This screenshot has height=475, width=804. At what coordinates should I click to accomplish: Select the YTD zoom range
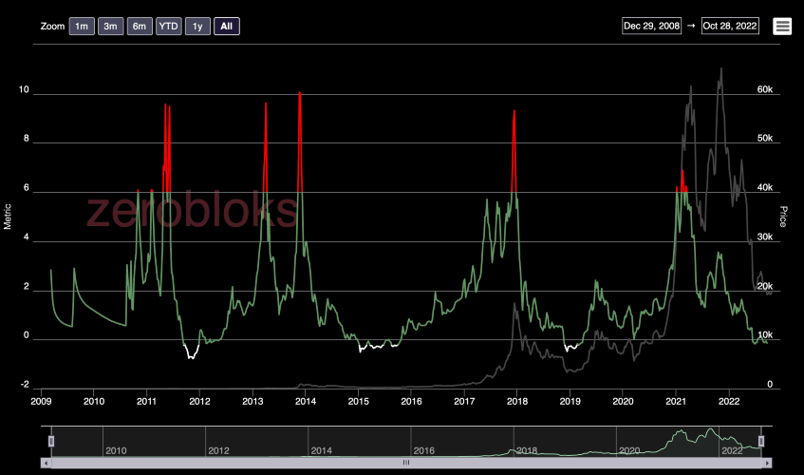click(x=169, y=27)
